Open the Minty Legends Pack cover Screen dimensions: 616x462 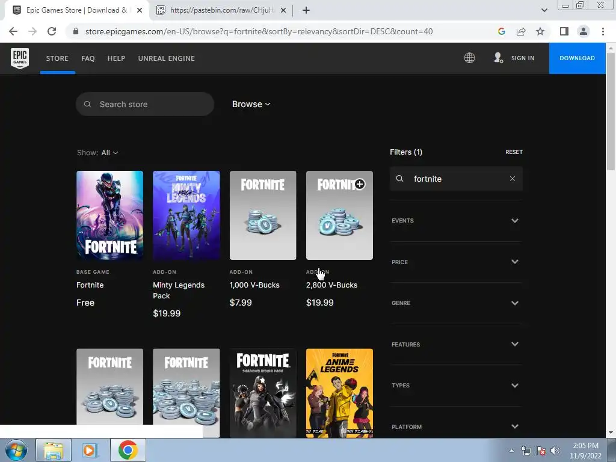(x=186, y=215)
